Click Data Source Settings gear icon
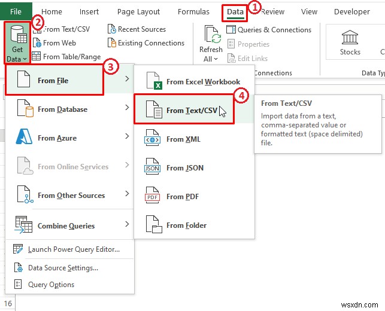This screenshot has width=385, height=311. [19, 267]
